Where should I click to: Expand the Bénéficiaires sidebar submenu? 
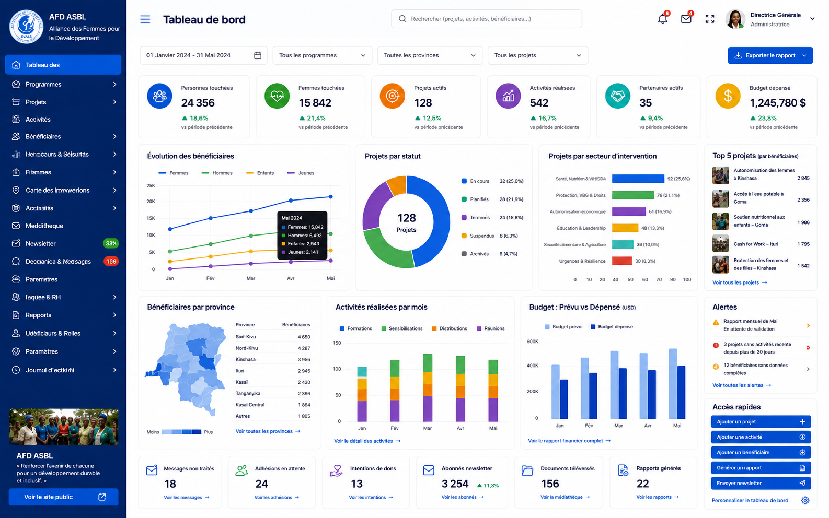point(114,136)
